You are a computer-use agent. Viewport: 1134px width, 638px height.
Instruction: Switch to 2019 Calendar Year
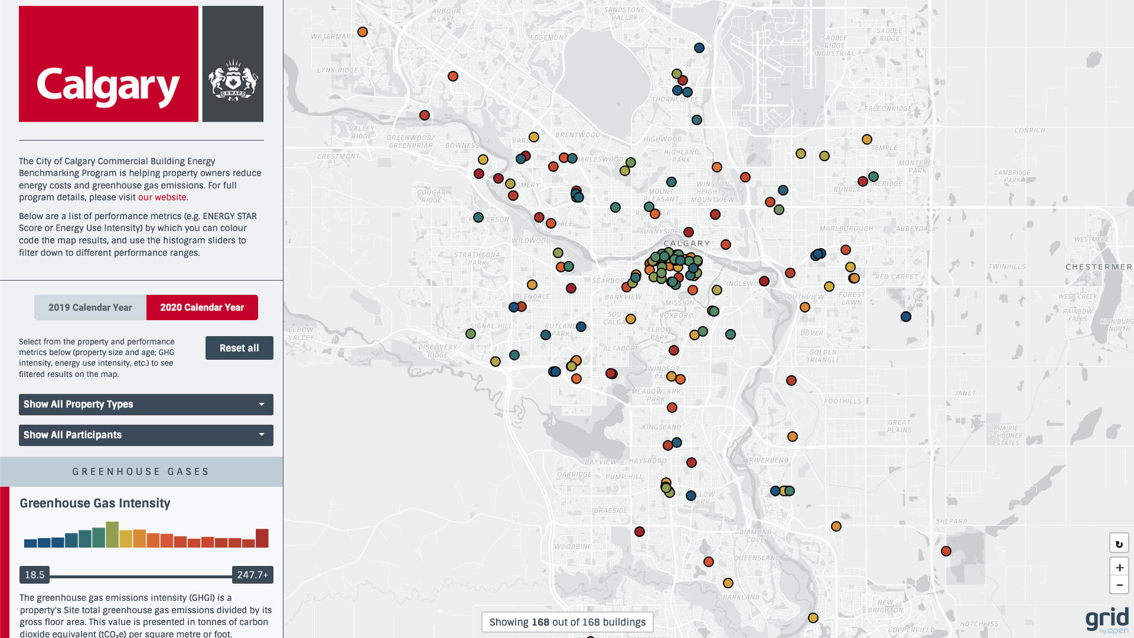click(90, 307)
